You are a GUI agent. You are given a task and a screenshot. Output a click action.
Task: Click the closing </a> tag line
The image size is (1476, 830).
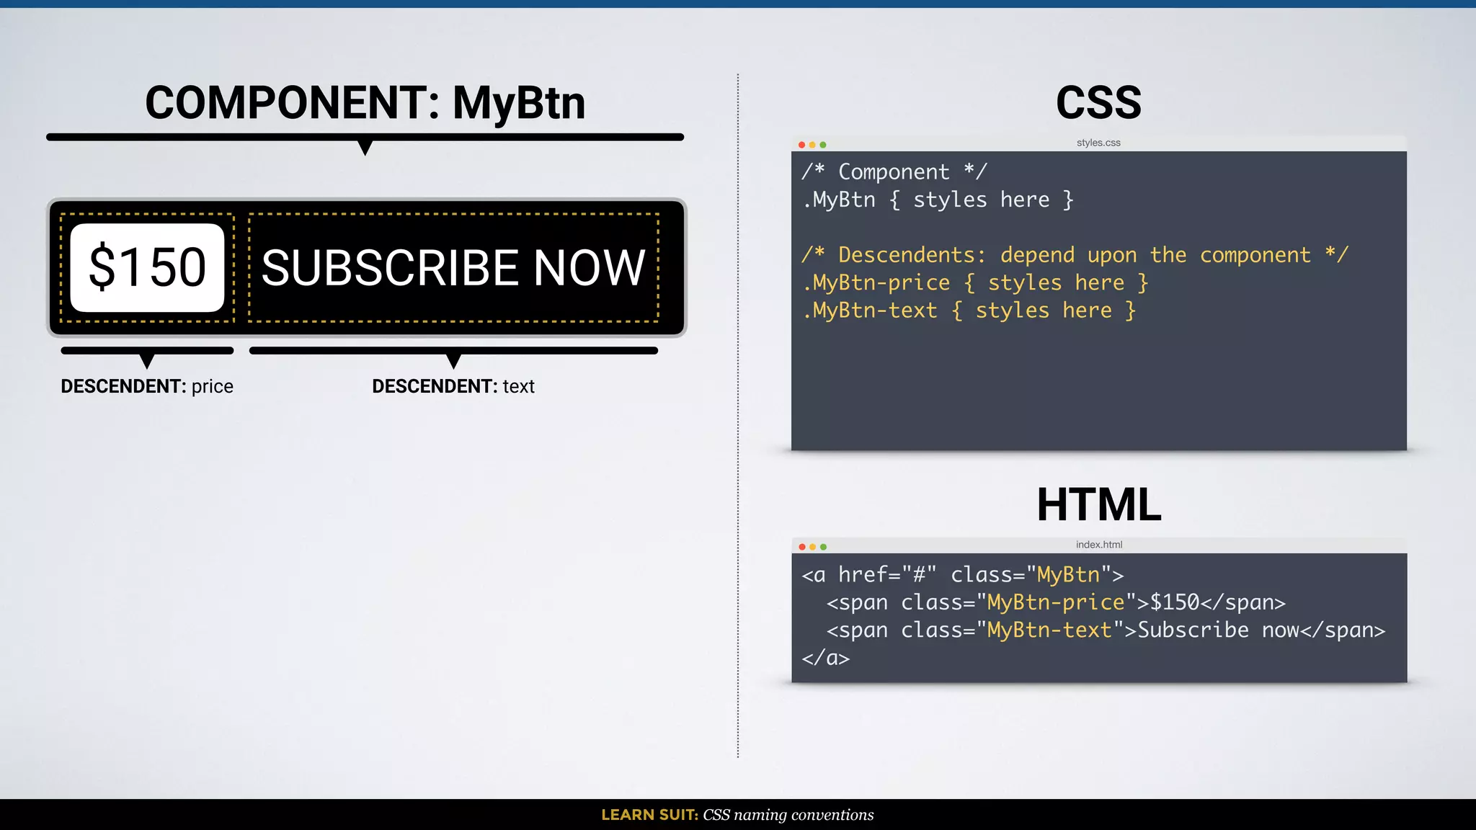[826, 658]
